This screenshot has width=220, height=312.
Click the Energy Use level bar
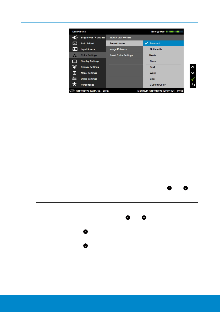coord(174,31)
